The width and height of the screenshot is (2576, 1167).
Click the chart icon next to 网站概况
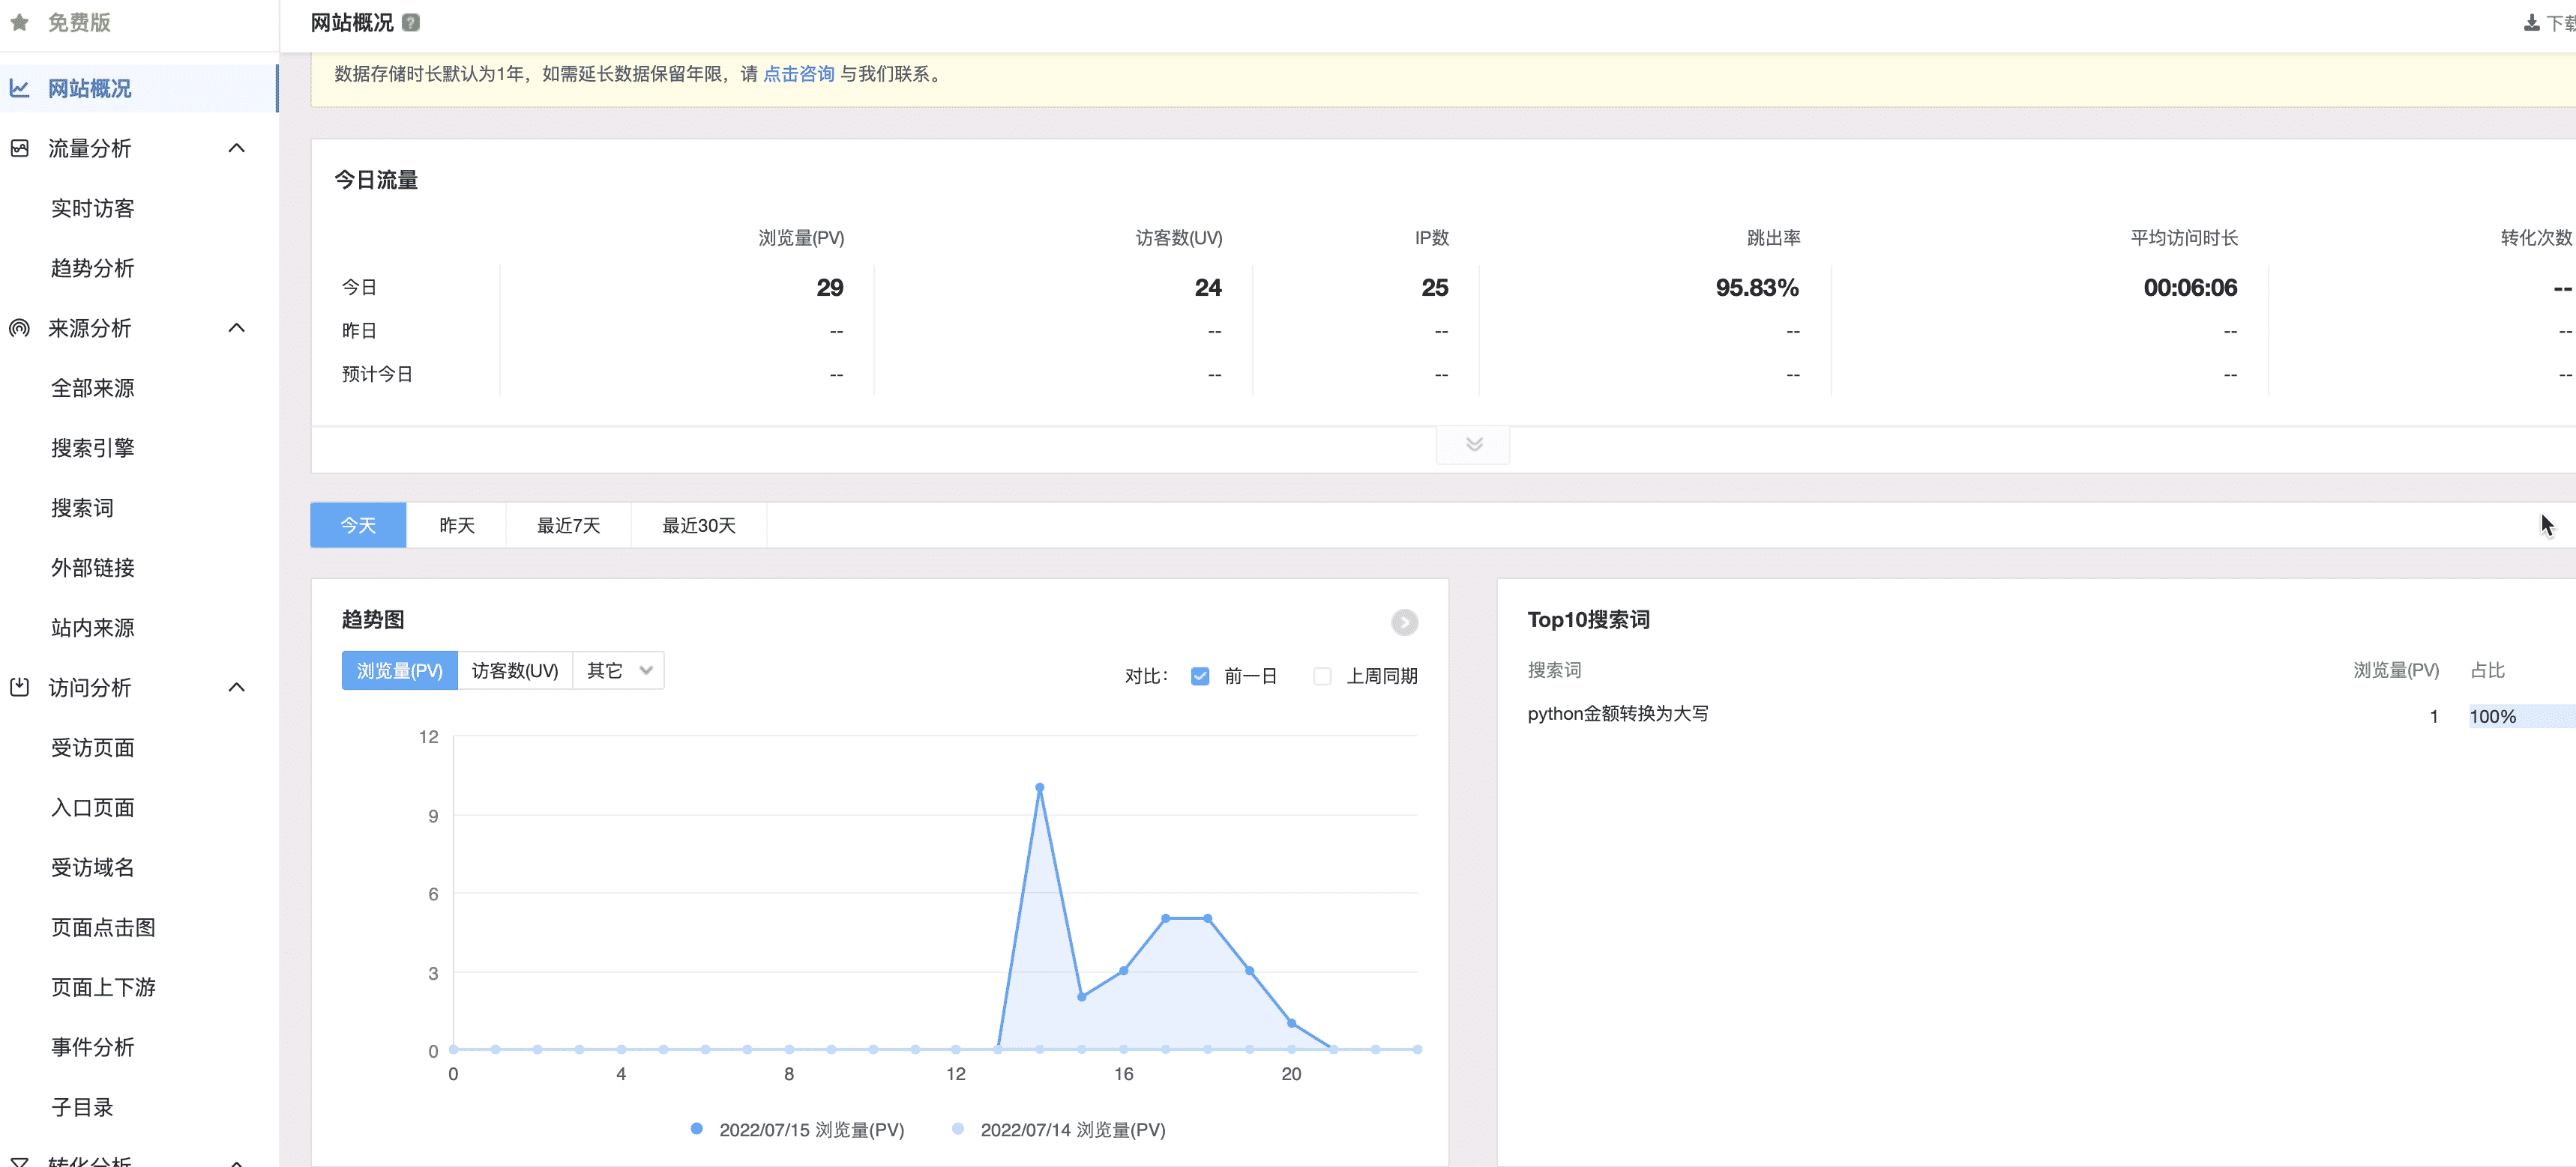(x=19, y=88)
